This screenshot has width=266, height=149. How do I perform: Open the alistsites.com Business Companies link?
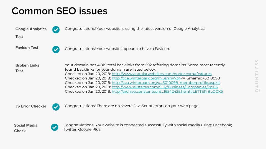click(165, 87)
